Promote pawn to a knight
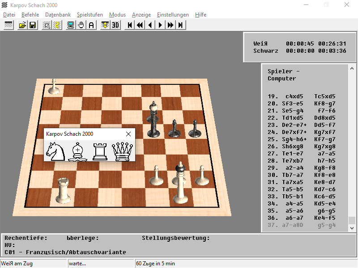Viewport: 358px width, 268px height. [57, 151]
